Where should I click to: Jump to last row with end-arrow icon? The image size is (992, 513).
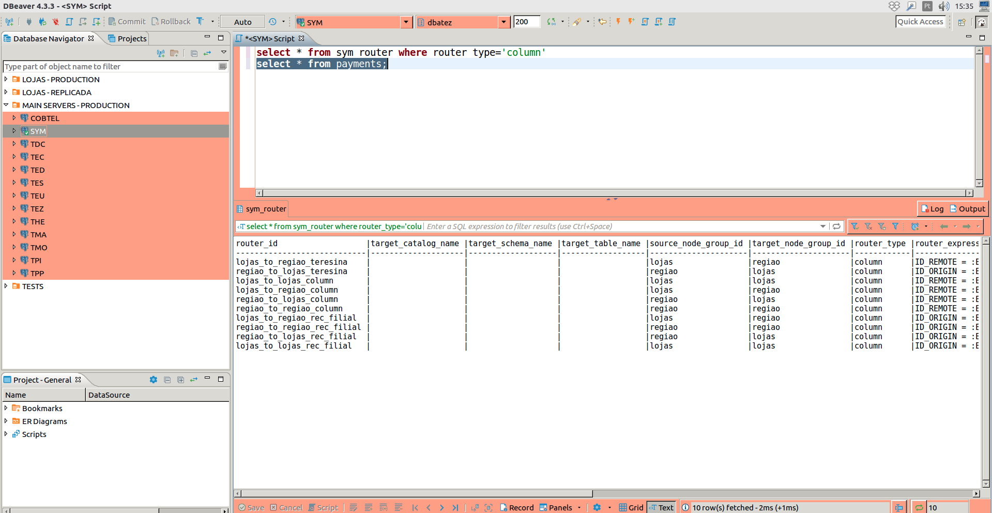(x=455, y=508)
